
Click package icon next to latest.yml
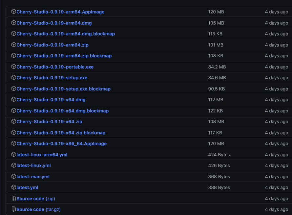[14, 187]
